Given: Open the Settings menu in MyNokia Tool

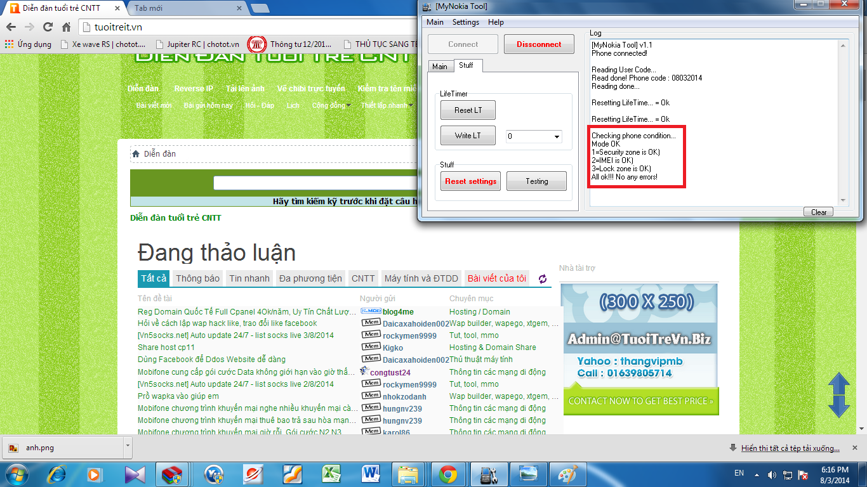Looking at the screenshot, I should [465, 22].
